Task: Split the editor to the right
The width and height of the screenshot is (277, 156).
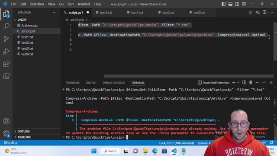Action: (264, 13)
